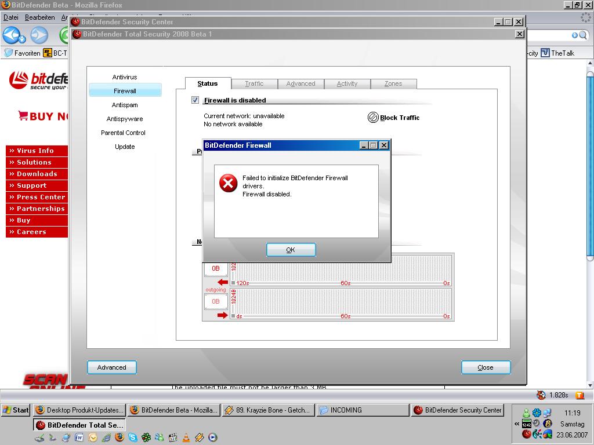Click the Block Traffic icon
Viewport: 594px width, 445px height.
click(373, 117)
